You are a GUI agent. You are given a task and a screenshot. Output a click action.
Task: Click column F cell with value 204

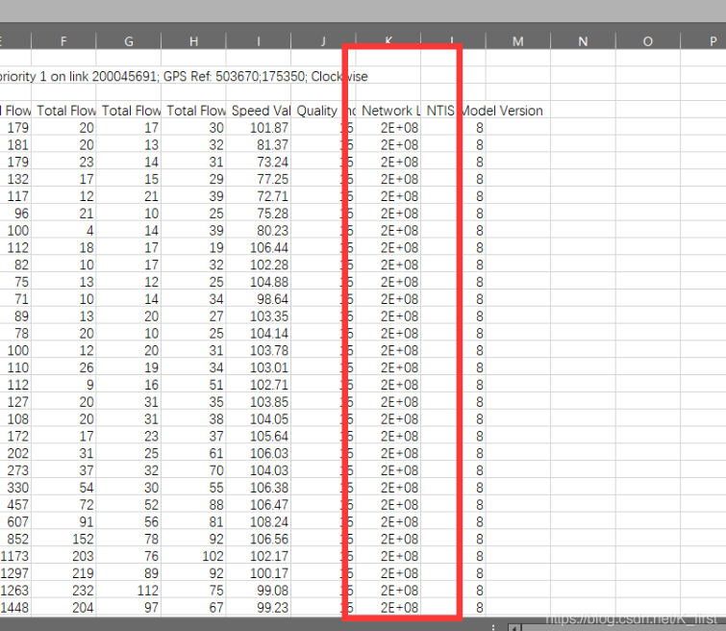(63, 607)
